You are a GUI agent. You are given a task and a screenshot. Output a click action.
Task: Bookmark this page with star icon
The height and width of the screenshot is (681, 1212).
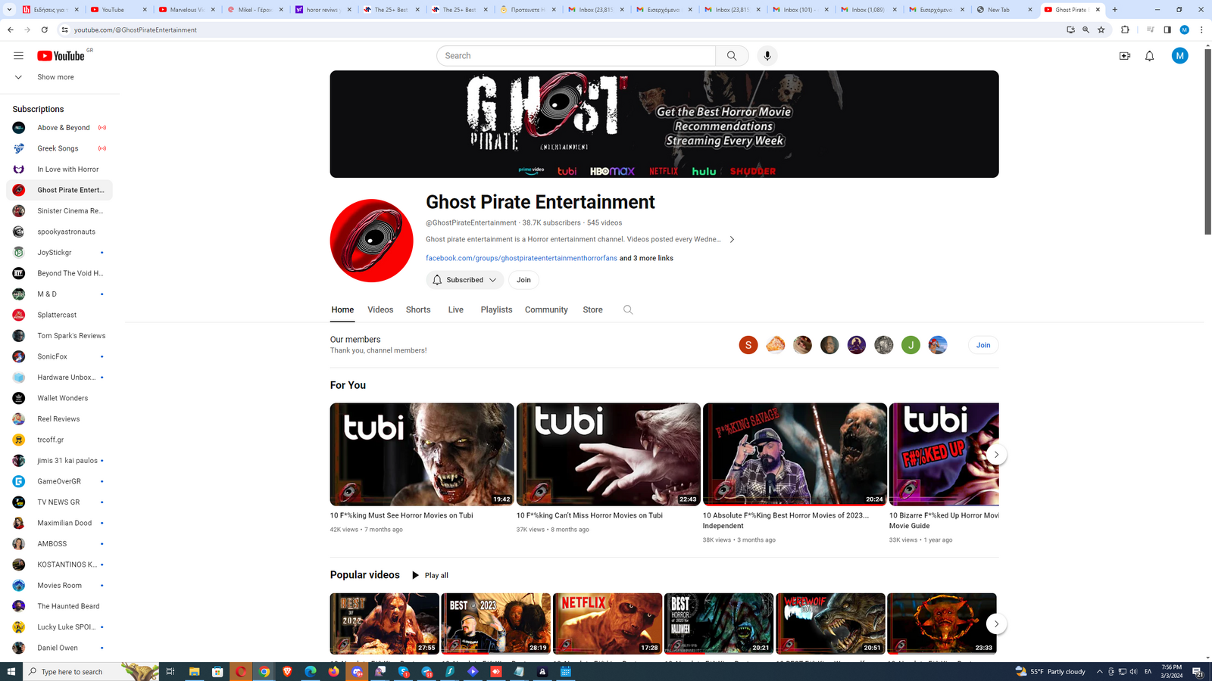point(1101,30)
